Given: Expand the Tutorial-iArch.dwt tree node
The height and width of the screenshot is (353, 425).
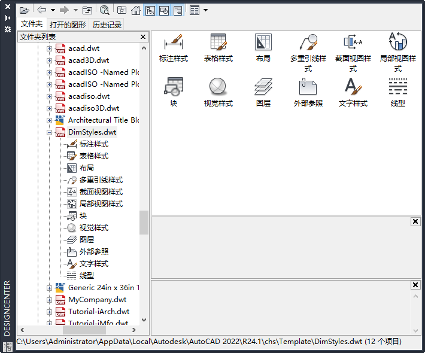Looking at the screenshot, I should [49, 312].
